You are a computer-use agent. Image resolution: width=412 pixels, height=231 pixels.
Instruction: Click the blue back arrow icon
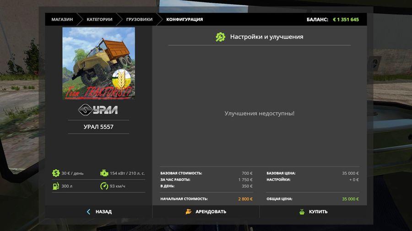[x=88, y=212]
